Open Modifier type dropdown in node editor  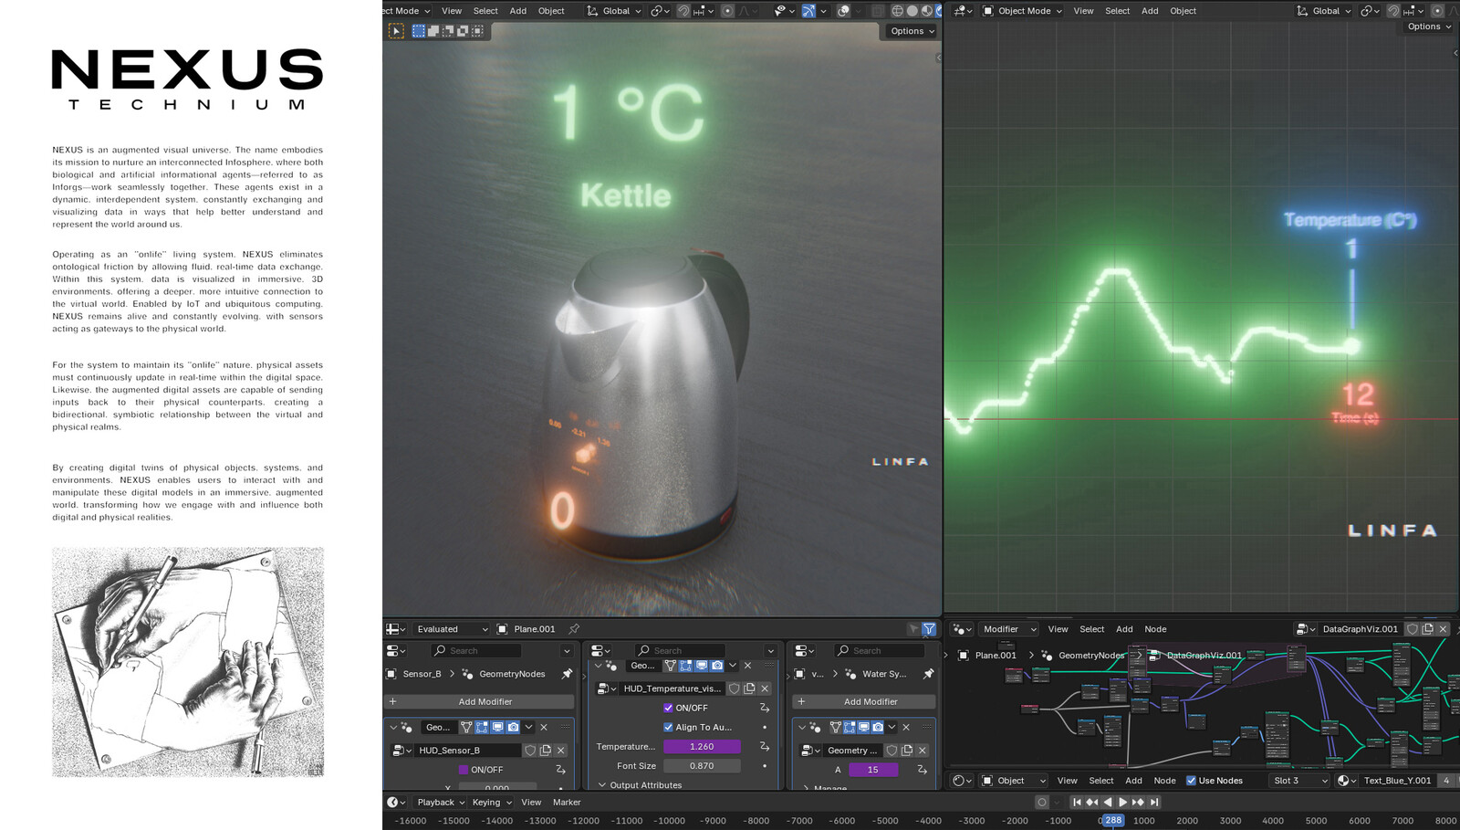1008,629
